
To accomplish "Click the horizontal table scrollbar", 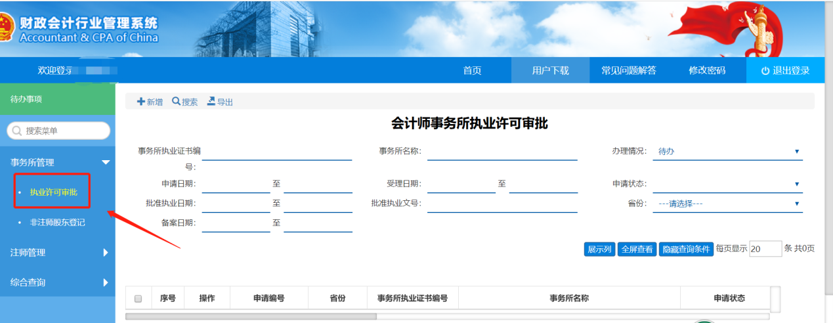I will pyautogui.click(x=251, y=316).
